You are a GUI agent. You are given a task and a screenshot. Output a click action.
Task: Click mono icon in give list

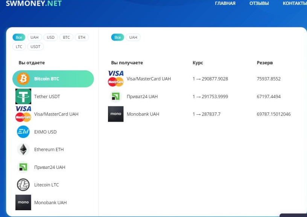pos(23,202)
